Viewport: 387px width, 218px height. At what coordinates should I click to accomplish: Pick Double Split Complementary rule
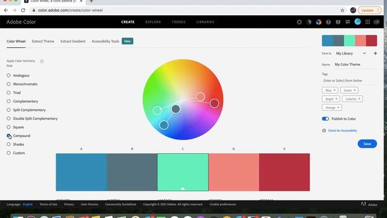[8, 119]
